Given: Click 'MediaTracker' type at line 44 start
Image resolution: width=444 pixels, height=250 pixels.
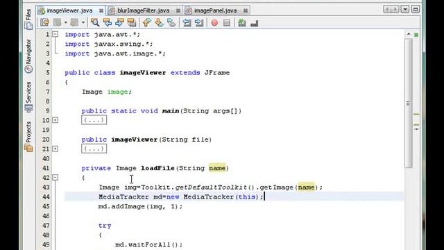Looking at the screenshot, I should tap(123, 197).
